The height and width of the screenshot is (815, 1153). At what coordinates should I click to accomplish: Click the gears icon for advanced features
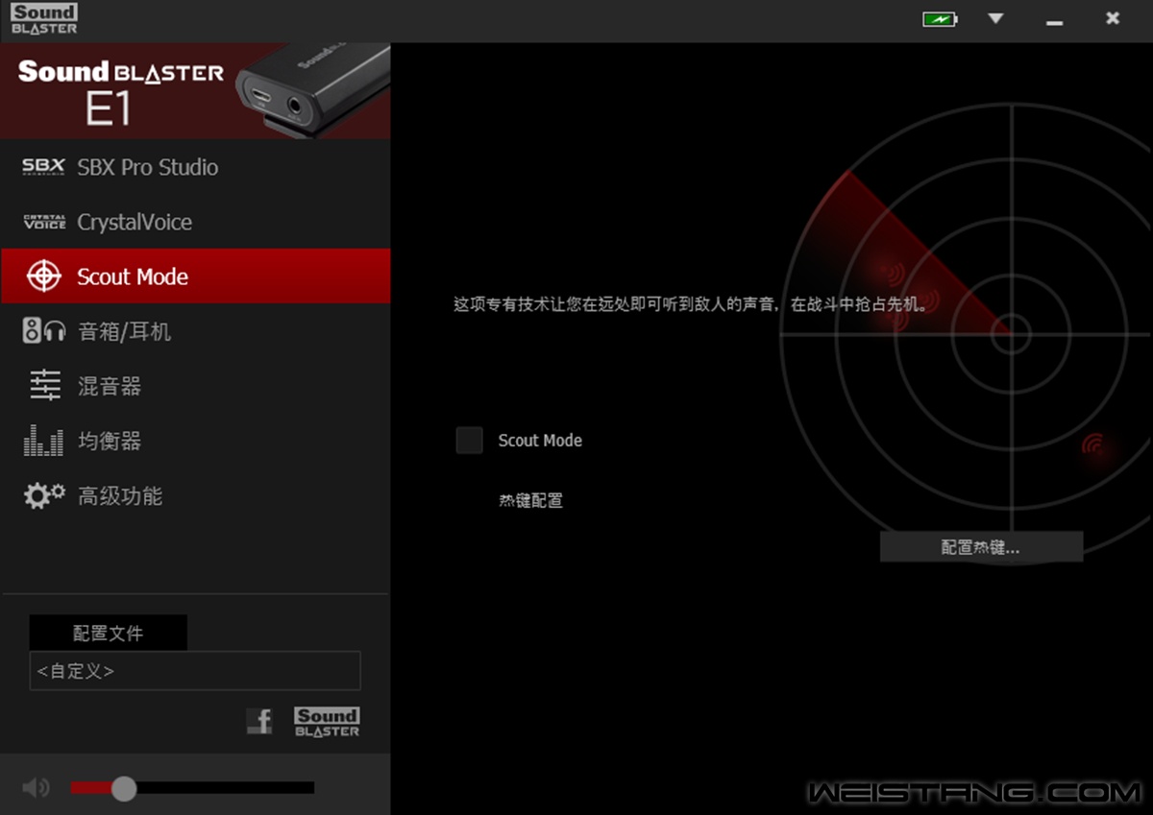pos(44,495)
